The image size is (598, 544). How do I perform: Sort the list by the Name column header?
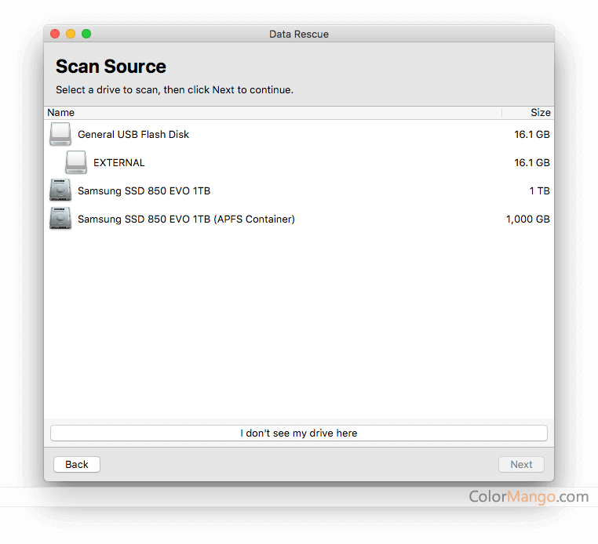pos(61,113)
